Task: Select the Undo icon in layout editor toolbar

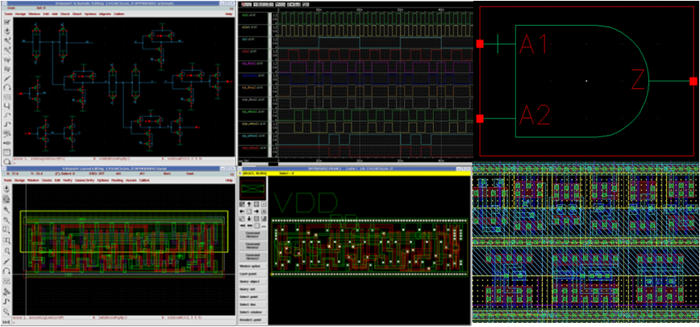Action: tap(6, 270)
